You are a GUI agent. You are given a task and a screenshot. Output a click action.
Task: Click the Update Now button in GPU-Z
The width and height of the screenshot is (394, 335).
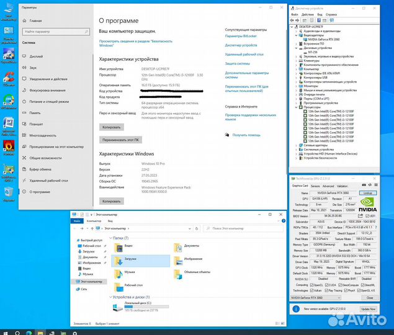[368, 309]
